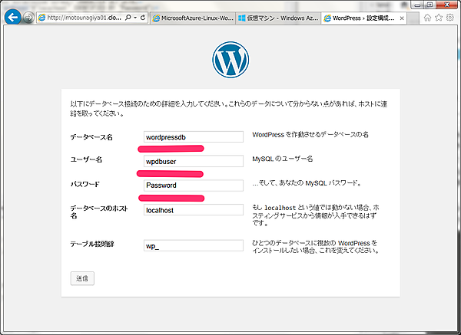
Task: Open a new blank tab
Action: tap(413, 18)
